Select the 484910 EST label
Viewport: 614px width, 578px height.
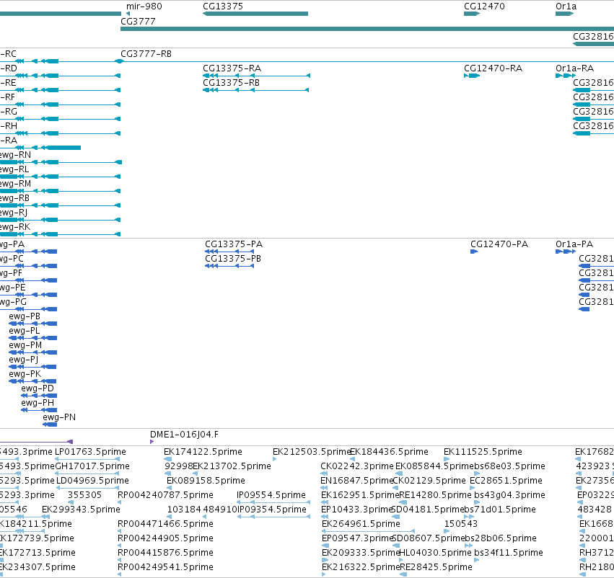(220, 510)
